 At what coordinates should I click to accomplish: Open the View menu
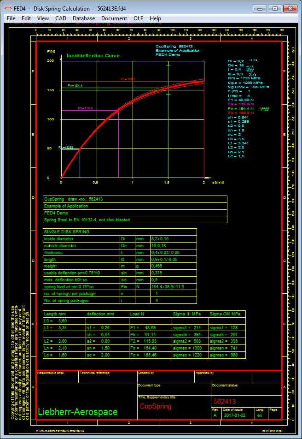click(43, 18)
